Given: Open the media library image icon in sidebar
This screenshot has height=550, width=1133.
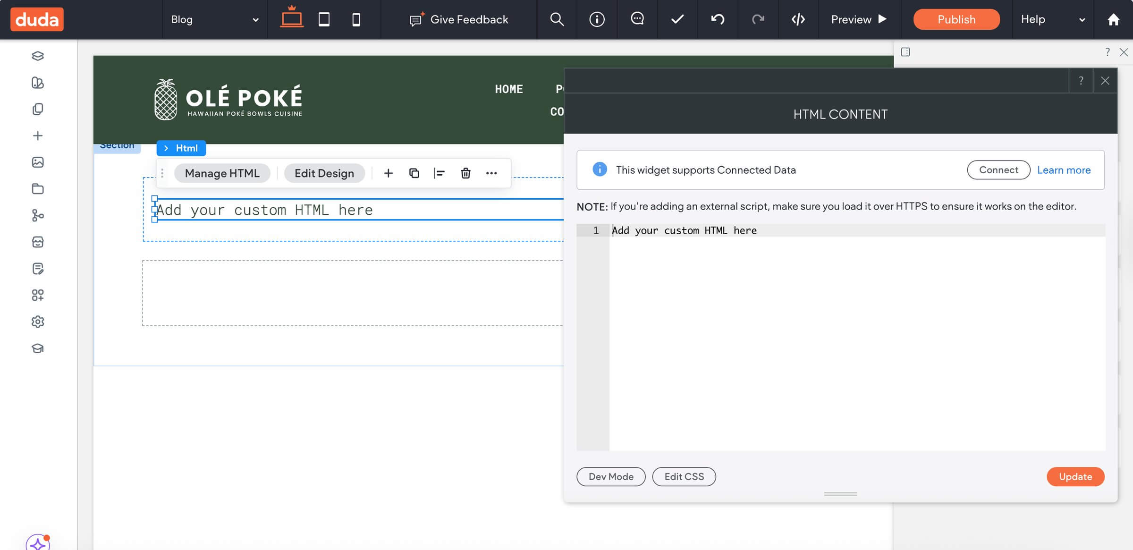Looking at the screenshot, I should pos(37,162).
